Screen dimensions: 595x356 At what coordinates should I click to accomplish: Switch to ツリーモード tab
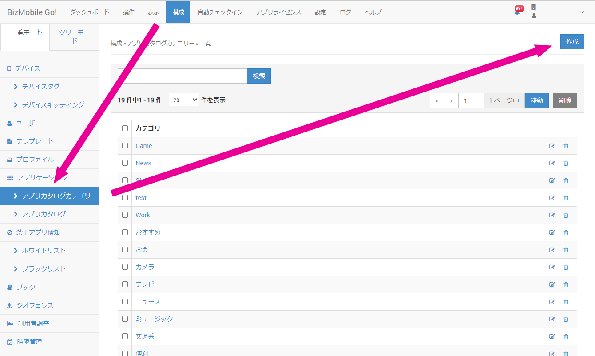click(x=74, y=37)
